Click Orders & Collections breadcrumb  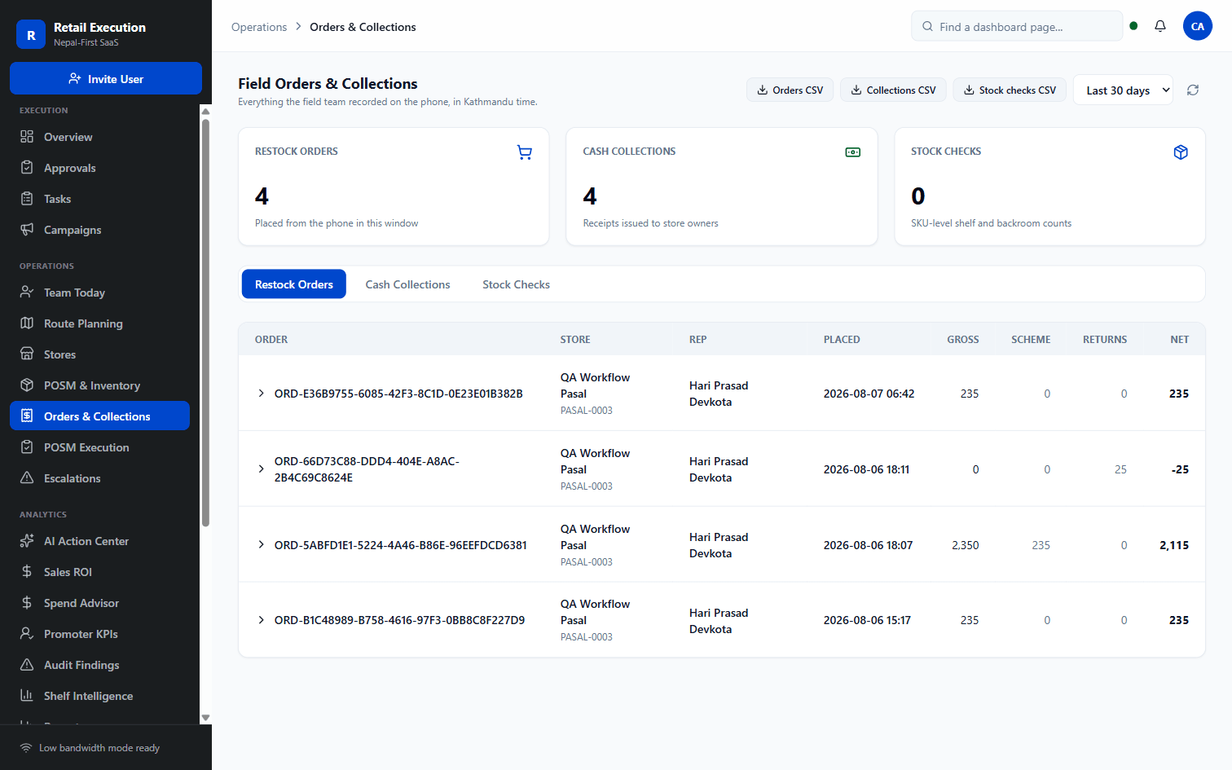click(x=363, y=27)
